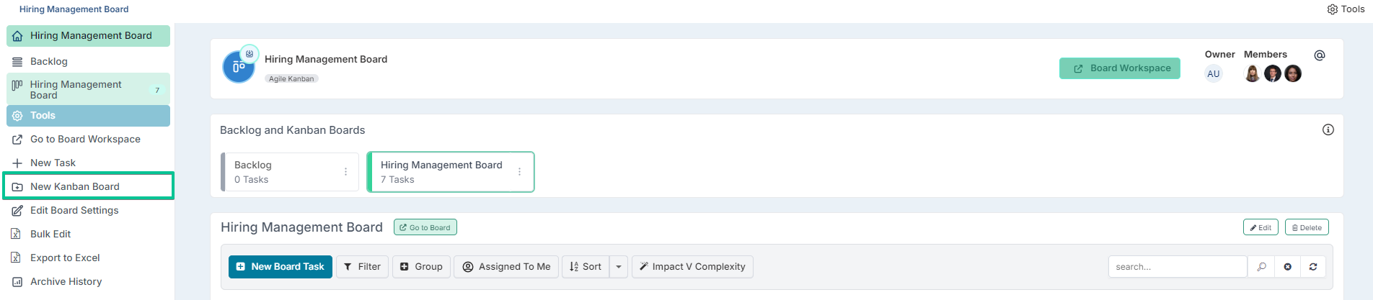This screenshot has width=1373, height=300.
Task: Click the info icon in Backlog and Kanban Boards
Action: (1328, 129)
